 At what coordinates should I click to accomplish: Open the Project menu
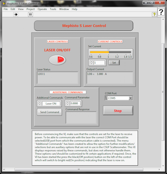coord(30,9)
